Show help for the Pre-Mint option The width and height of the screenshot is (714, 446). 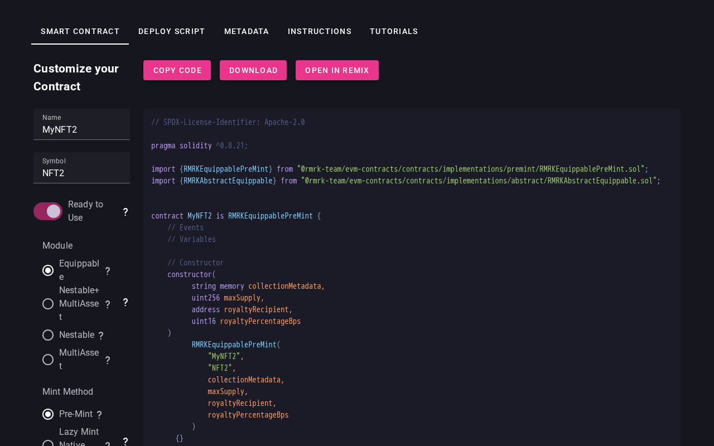click(99, 415)
